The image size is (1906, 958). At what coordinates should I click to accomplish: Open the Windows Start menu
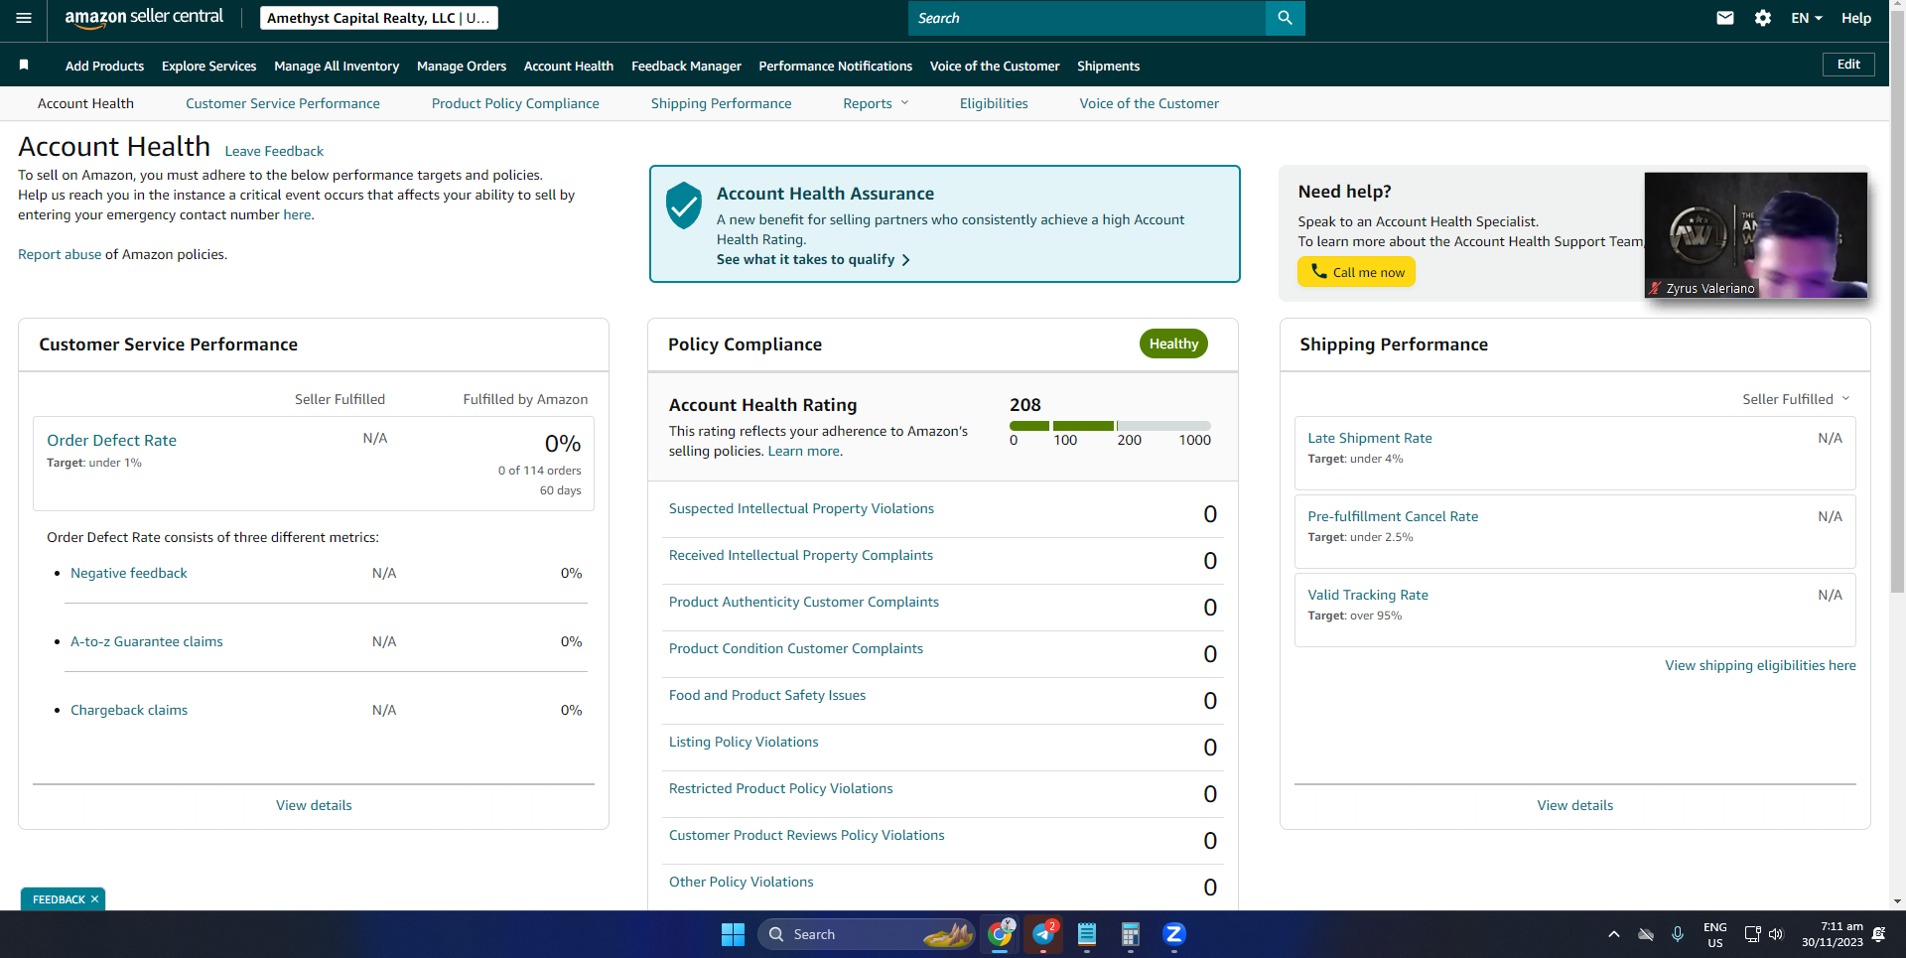(x=733, y=934)
